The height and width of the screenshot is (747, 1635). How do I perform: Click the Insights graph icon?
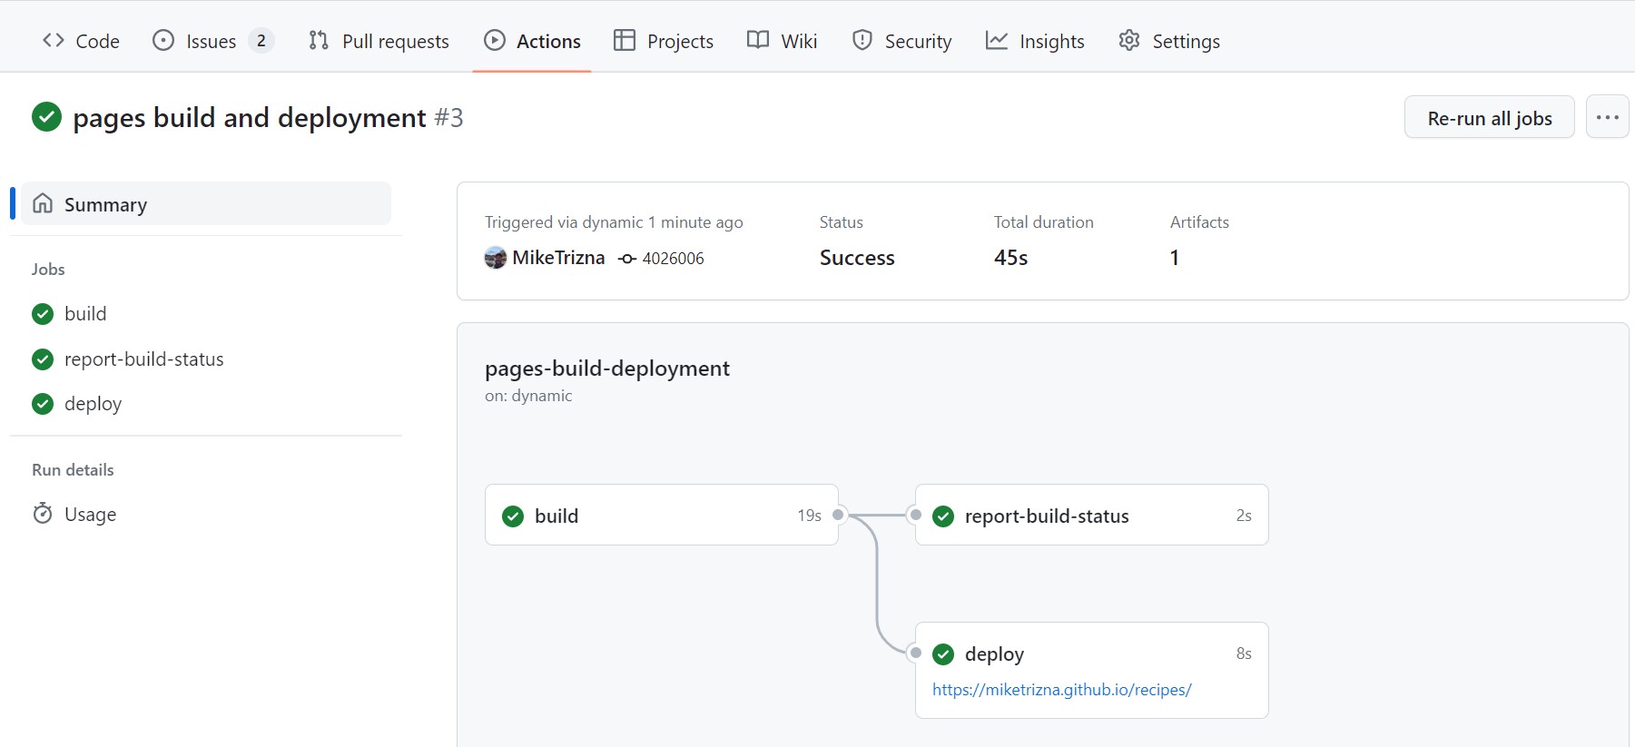997,40
